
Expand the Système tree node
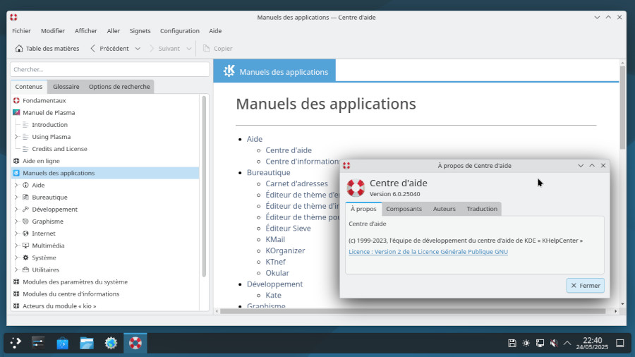point(16,258)
